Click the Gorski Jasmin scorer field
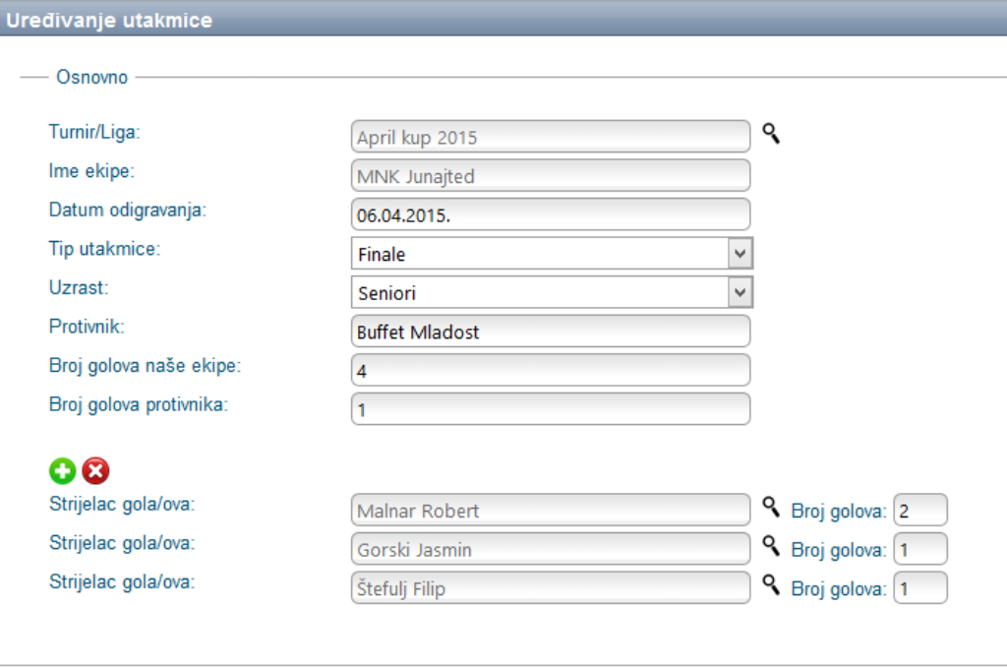Image resolution: width=1007 pixels, height=669 pixels. click(x=550, y=549)
